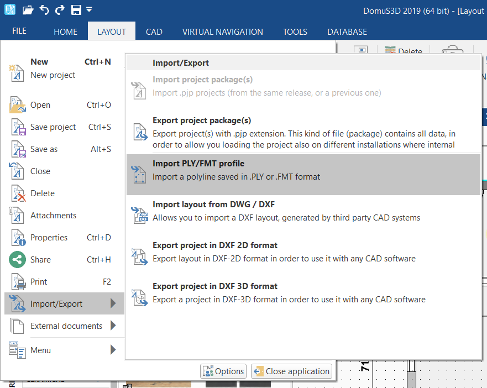Click the Attachments paperclip icon
This screenshot has width=487, height=388.
pyautogui.click(x=17, y=216)
